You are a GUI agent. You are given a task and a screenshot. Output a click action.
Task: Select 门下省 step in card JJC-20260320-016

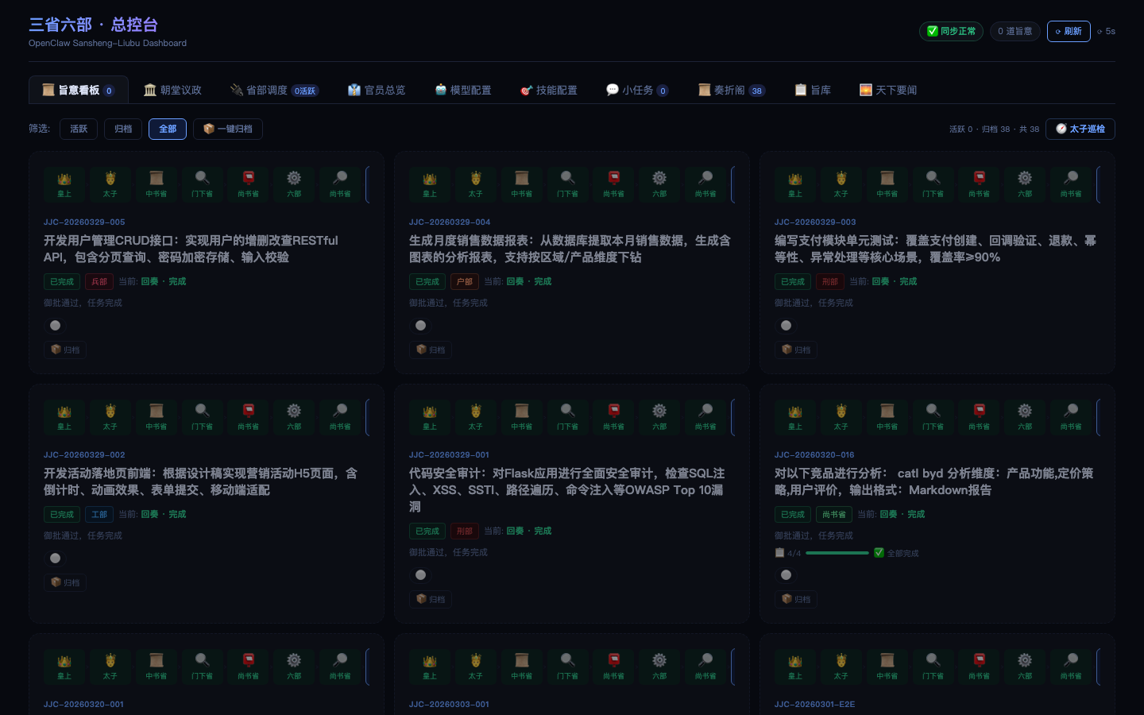(x=933, y=417)
